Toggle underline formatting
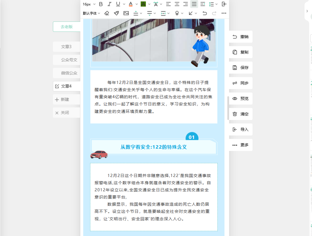Image resolution: width=312 pixels, height=236 pixels. (118, 4)
